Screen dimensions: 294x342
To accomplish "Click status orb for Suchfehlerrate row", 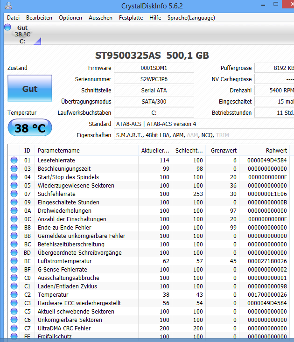I will click(x=14, y=194).
